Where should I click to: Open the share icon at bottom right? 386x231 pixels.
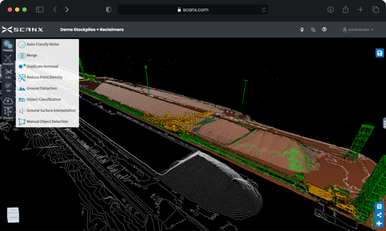pyautogui.click(x=379, y=215)
